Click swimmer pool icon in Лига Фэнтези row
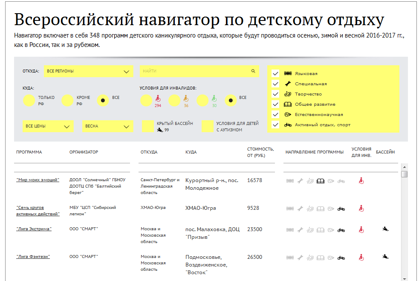Viewport: 419px width, 281px height. click(x=385, y=257)
